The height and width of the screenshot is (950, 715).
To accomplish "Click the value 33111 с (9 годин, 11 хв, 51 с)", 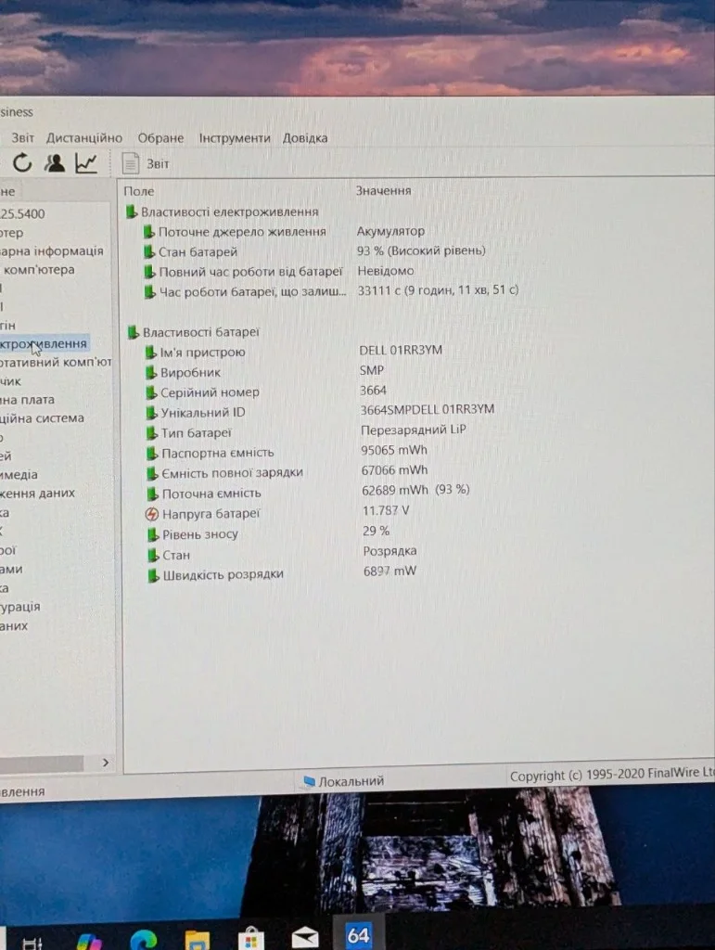I will pyautogui.click(x=438, y=289).
